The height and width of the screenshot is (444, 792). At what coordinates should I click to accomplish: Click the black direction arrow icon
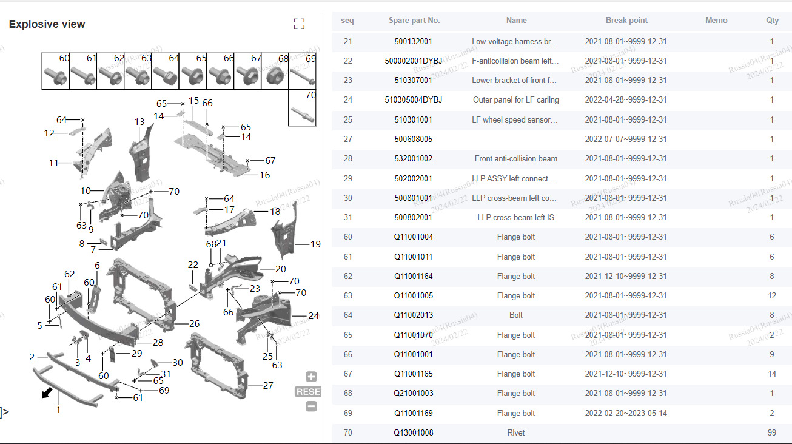coord(47,393)
